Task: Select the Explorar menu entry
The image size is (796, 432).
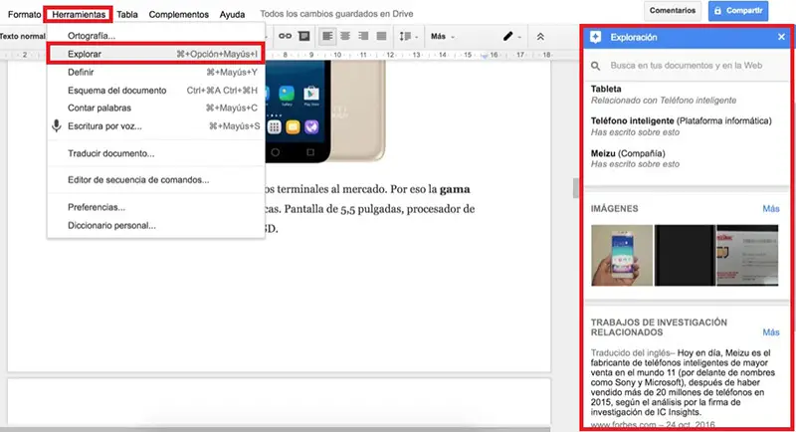Action: click(156, 54)
